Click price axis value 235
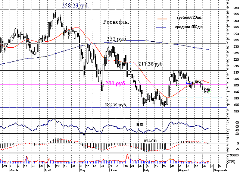240x172 pixels. click(236, 40)
